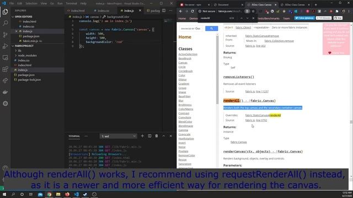The width and height of the screenshot is (353, 198).
Task: Open the Source Control view in VS Code
Action: tap(5, 35)
